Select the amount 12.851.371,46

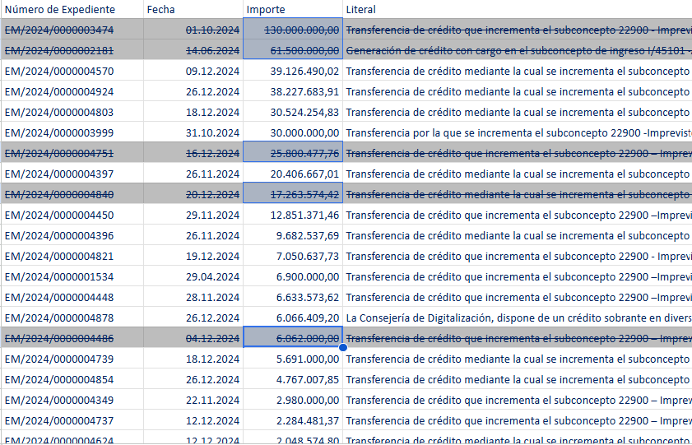(x=293, y=216)
